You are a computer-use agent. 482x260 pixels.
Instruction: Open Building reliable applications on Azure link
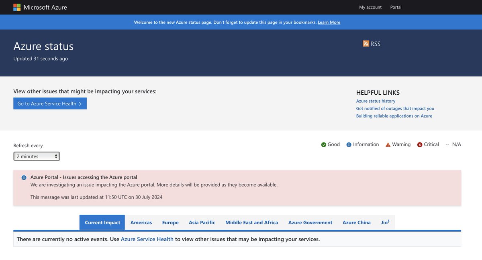(394, 116)
